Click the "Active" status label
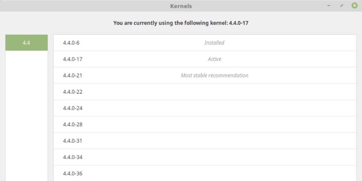 click(x=214, y=59)
